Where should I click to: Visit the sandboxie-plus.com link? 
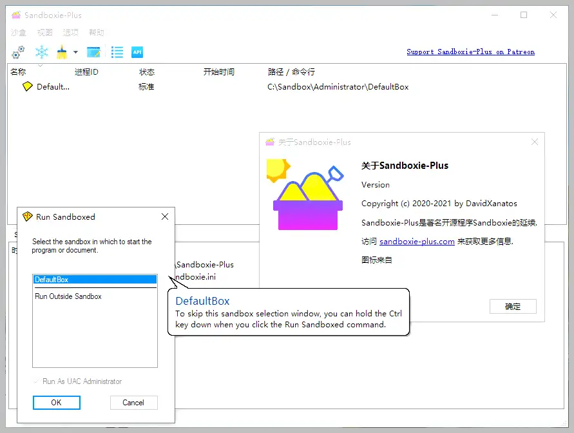417,242
